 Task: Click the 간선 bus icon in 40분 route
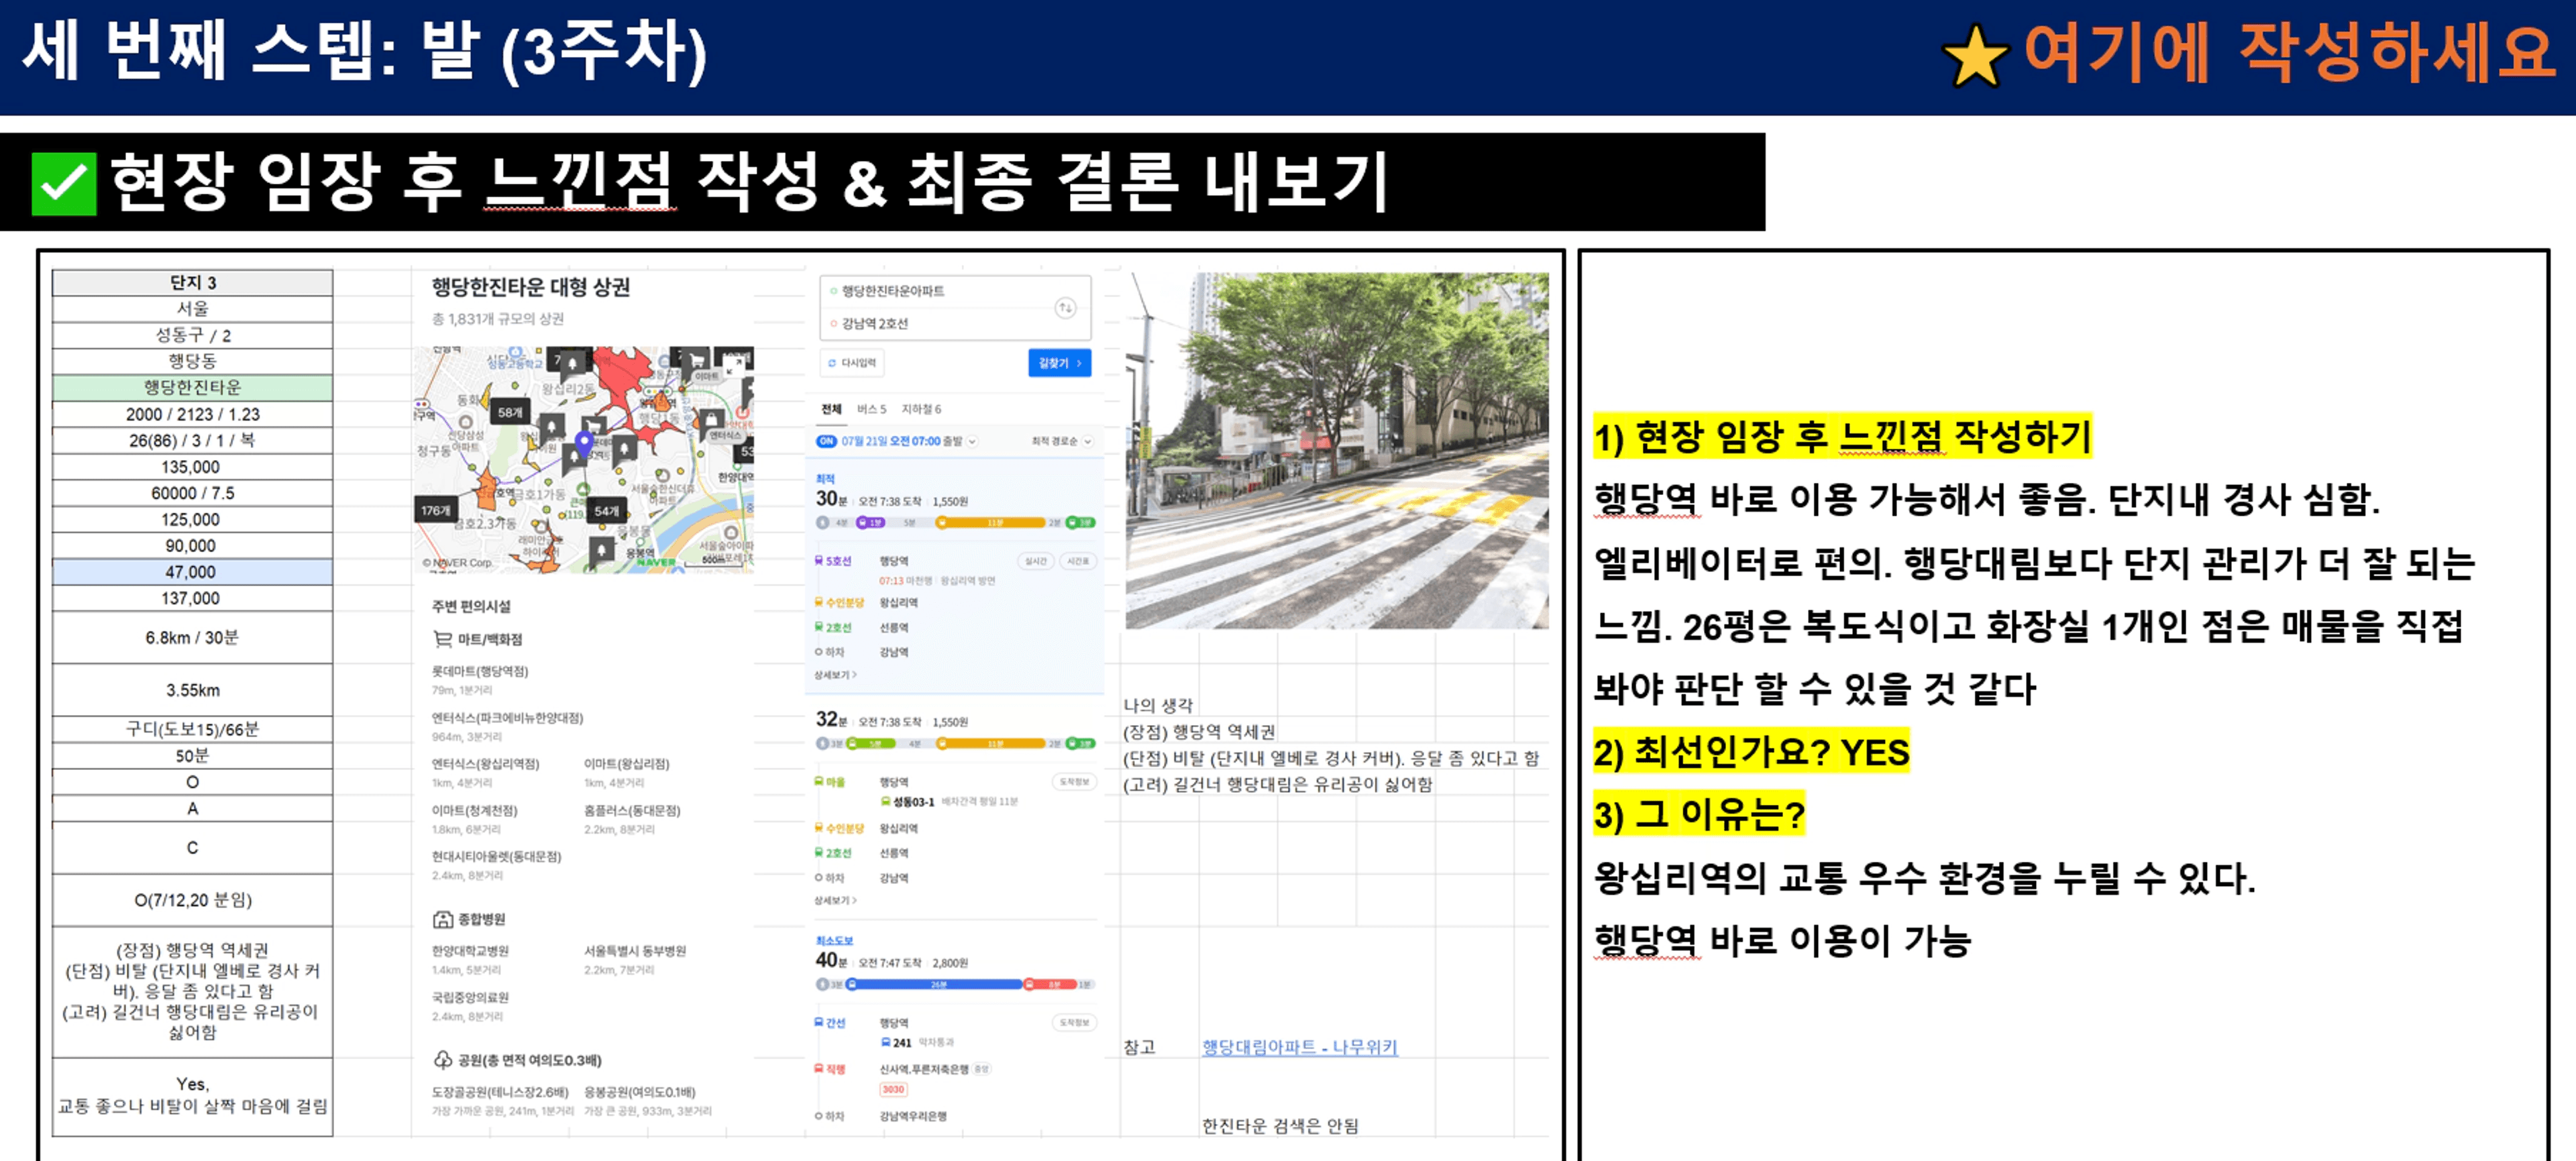pos(819,1022)
